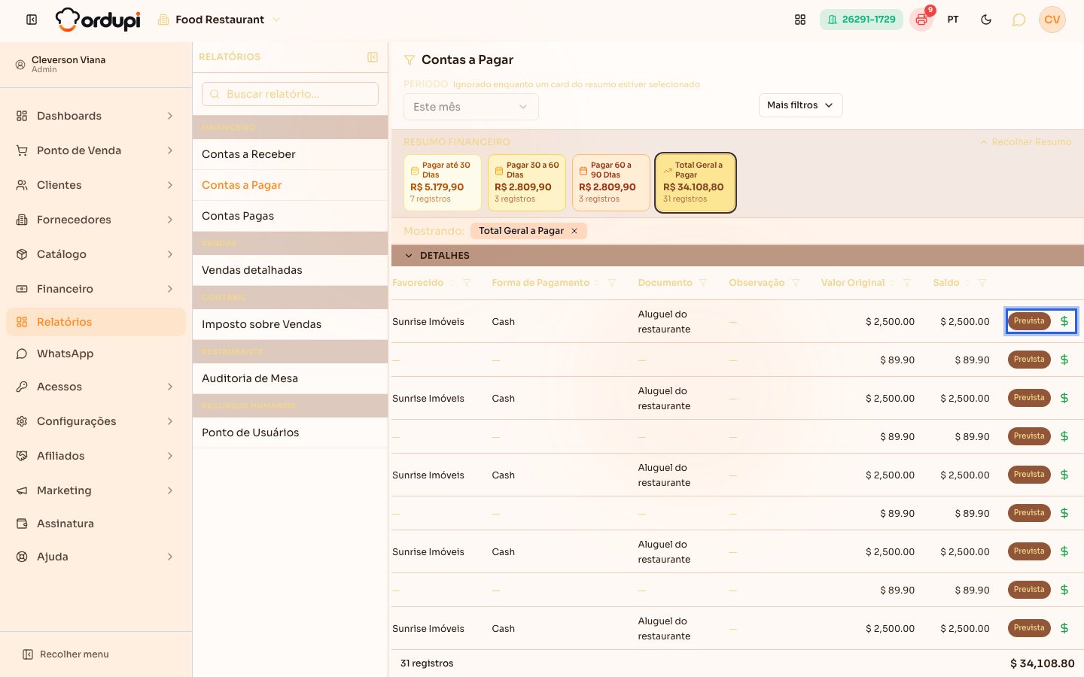Open the printer queue icon with badge
Screen dimensions: 1084x677
tap(921, 20)
